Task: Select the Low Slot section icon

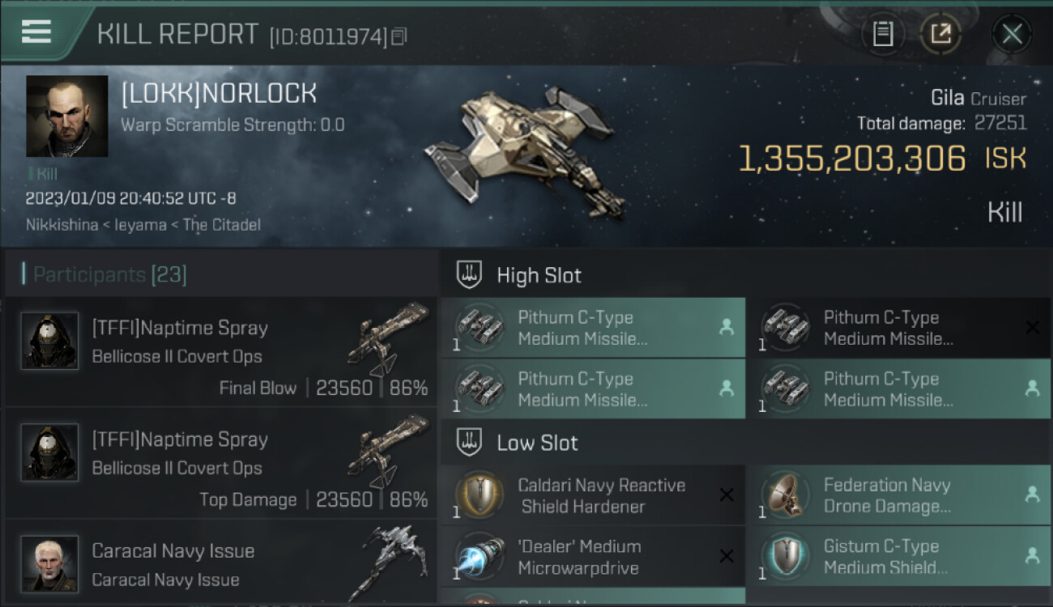Action: point(470,442)
